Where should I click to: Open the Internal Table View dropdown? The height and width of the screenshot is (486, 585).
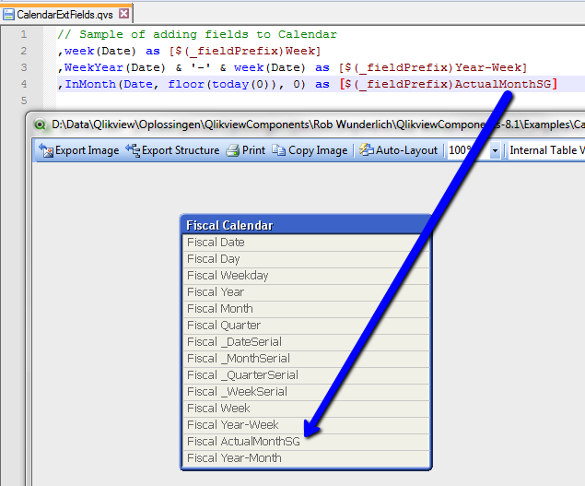[x=546, y=150]
